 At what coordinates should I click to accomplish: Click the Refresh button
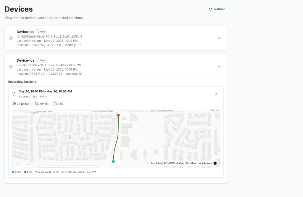[x=217, y=9]
